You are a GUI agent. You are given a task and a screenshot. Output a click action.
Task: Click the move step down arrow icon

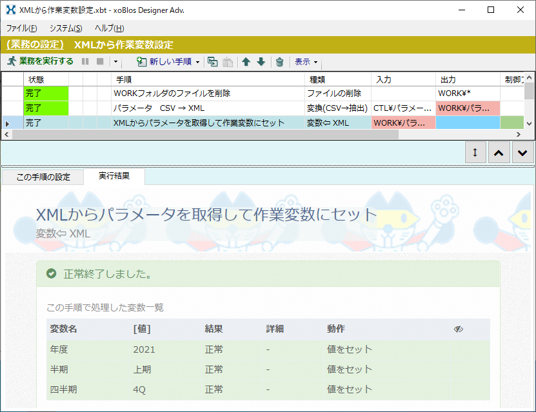coord(261,62)
